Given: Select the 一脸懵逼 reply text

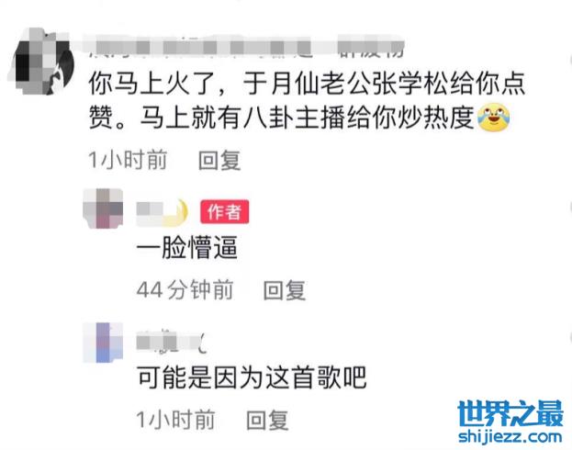Looking at the screenshot, I should point(186,247).
